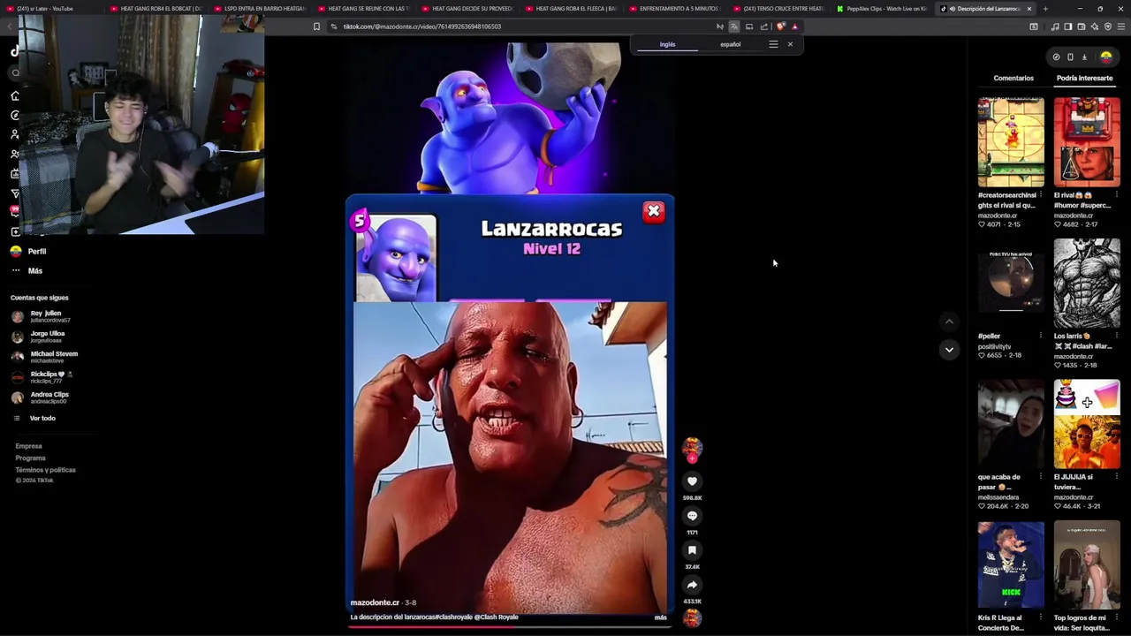Image resolution: width=1131 pixels, height=636 pixels.
Task: Open options dots for Los larris video
Action: 1116,336
